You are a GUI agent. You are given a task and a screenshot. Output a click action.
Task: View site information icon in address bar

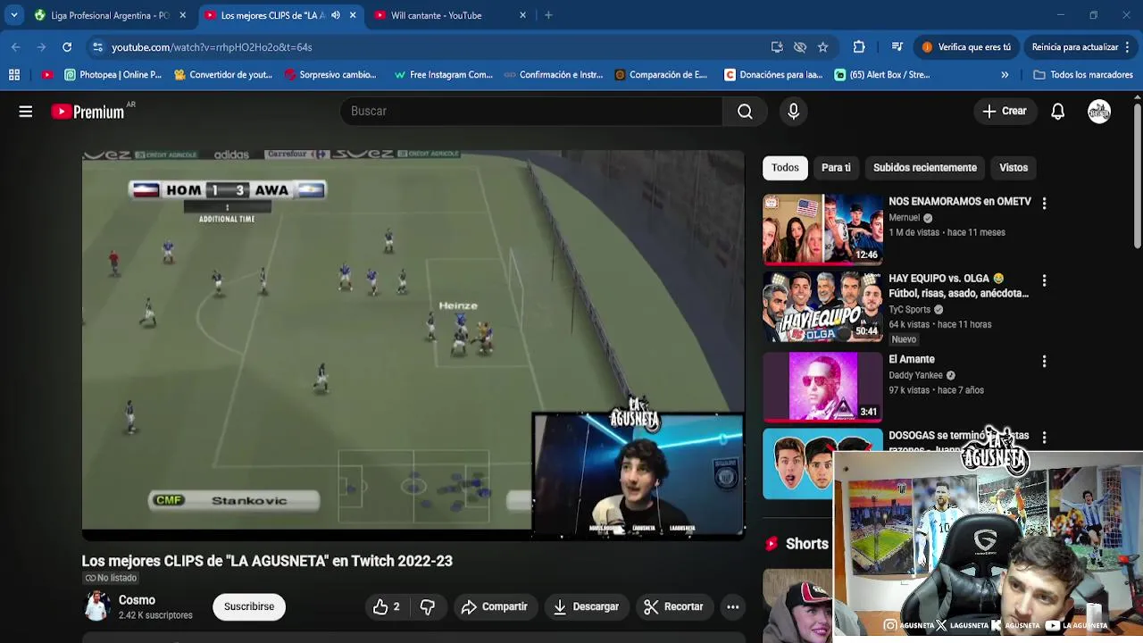pos(97,46)
